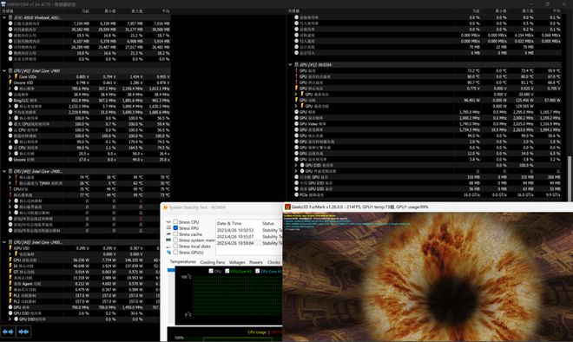This screenshot has width=573, height=342.
Task: Expand the row reading 2,152.1 MHz
Action: pyautogui.click(x=10, y=106)
